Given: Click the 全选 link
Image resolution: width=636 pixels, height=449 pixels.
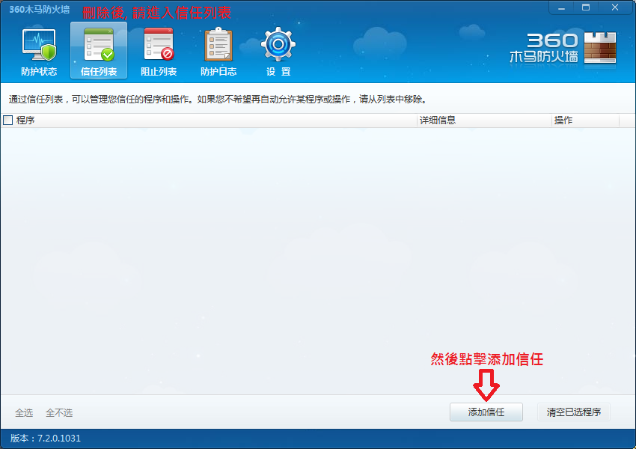Looking at the screenshot, I should [x=24, y=412].
